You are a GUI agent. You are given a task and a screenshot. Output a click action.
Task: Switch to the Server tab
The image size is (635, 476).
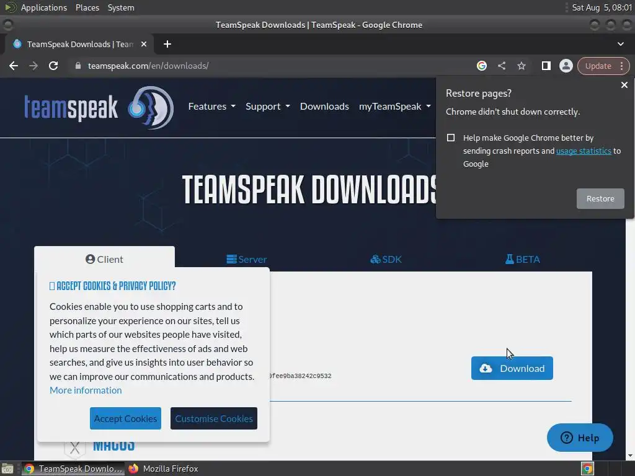click(247, 259)
